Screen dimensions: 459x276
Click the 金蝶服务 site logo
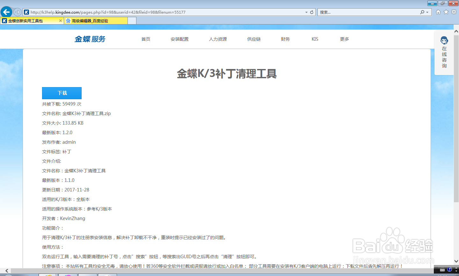pos(90,39)
